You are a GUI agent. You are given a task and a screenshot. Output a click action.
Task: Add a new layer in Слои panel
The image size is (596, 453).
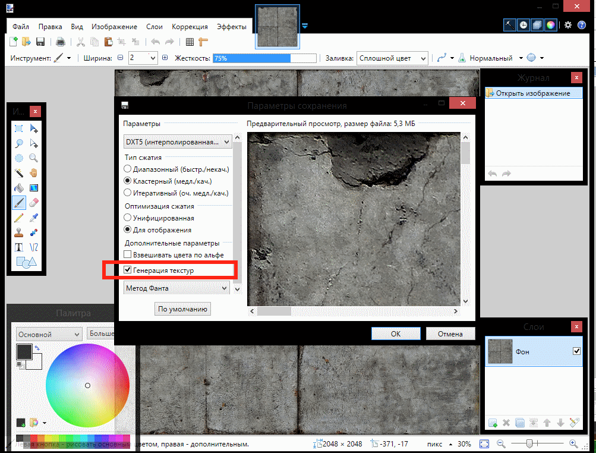pyautogui.click(x=493, y=423)
